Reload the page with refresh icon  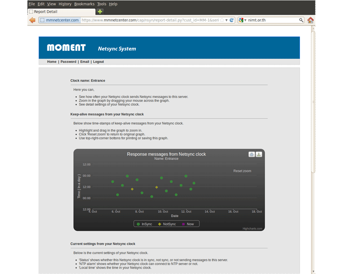click(232, 20)
